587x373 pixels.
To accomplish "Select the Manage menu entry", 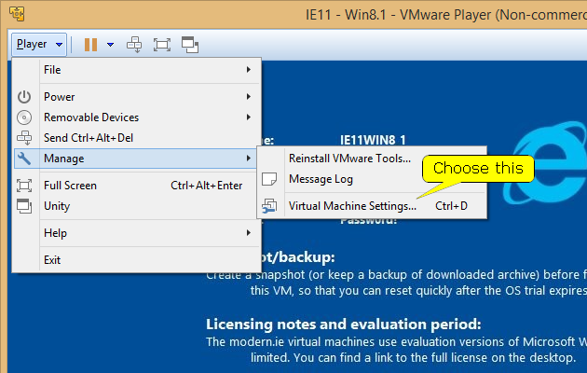I will click(x=135, y=159).
